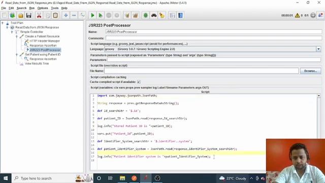Viewport: 325px width, 183px height.
Task: Click the Shutdown test icon
Action: point(117,15)
